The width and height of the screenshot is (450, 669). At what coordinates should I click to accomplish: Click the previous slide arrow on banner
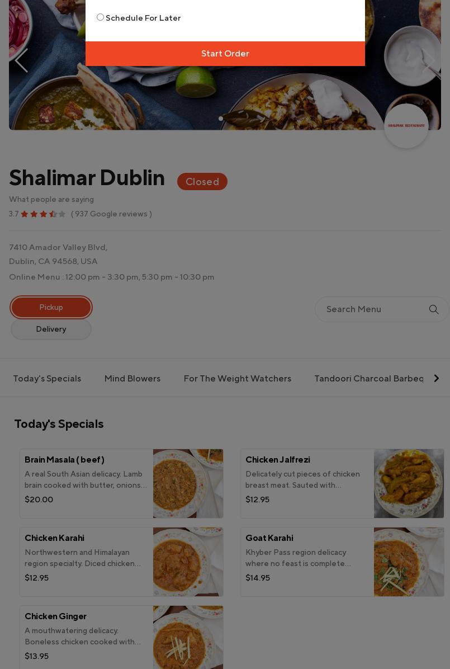pos(21,60)
